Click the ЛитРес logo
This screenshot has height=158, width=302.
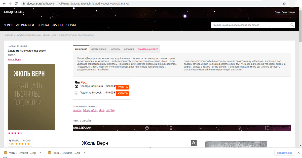81,82
